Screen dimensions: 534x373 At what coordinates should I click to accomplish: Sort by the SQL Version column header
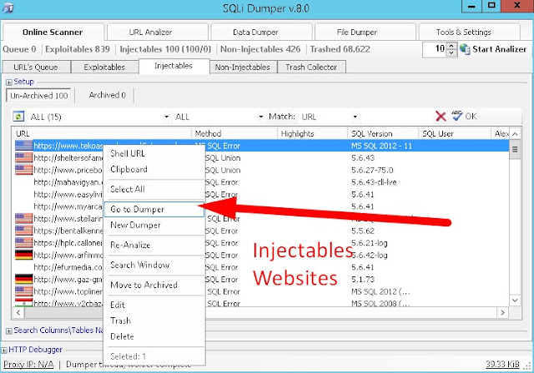pos(383,134)
